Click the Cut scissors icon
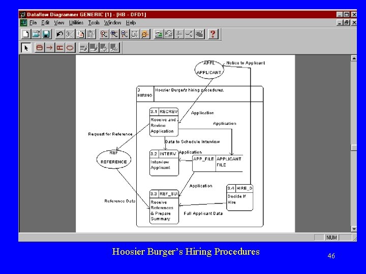Viewport: 366px width, 274px height. coord(70,34)
